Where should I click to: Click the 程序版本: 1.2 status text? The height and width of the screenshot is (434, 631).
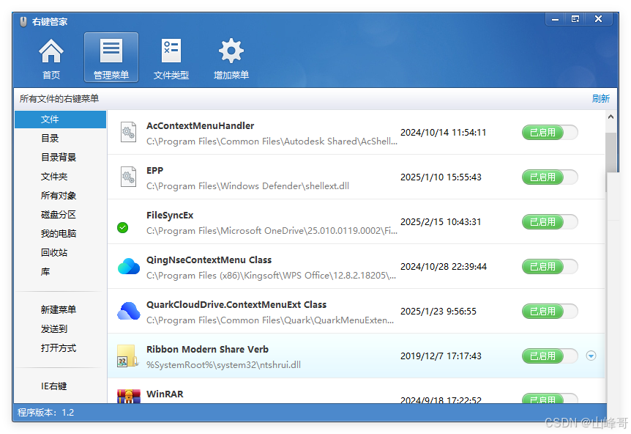tap(45, 412)
